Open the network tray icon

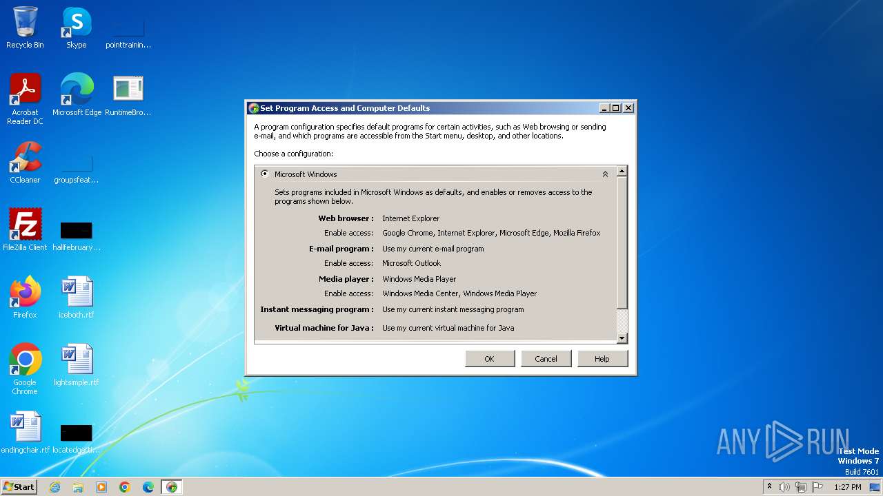pos(801,487)
